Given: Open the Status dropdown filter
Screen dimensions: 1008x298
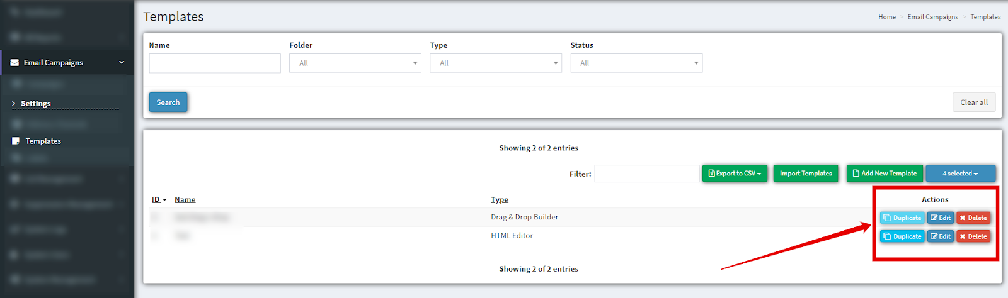Looking at the screenshot, I should click(x=636, y=63).
